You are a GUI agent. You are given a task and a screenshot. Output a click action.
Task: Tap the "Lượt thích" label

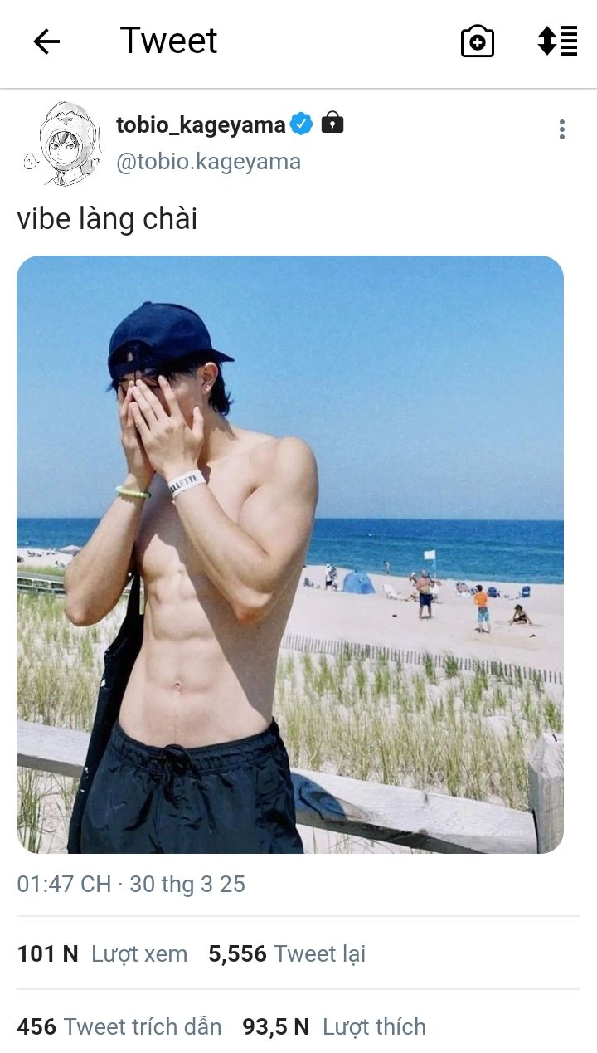tap(374, 1027)
